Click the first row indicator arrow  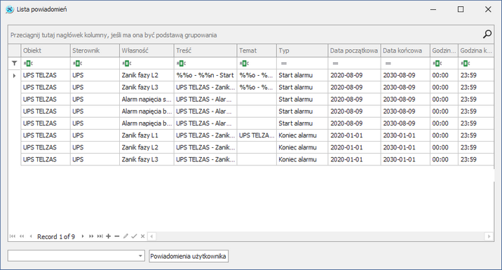click(15, 76)
